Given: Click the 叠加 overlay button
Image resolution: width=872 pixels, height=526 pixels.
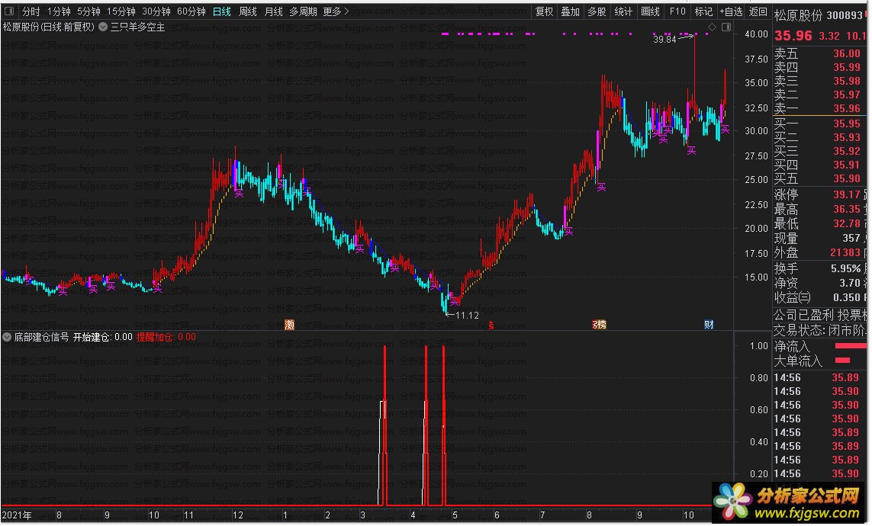Looking at the screenshot, I should click(x=570, y=11).
